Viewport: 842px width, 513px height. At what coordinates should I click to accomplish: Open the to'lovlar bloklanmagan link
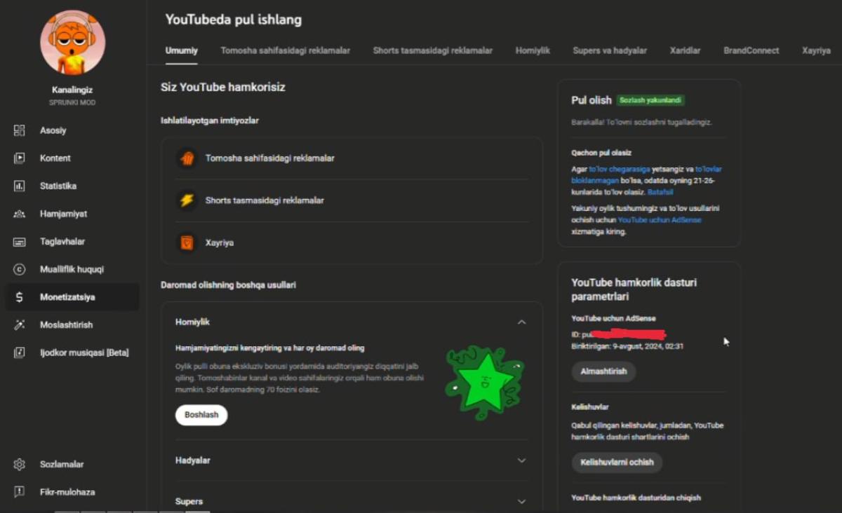point(646,175)
